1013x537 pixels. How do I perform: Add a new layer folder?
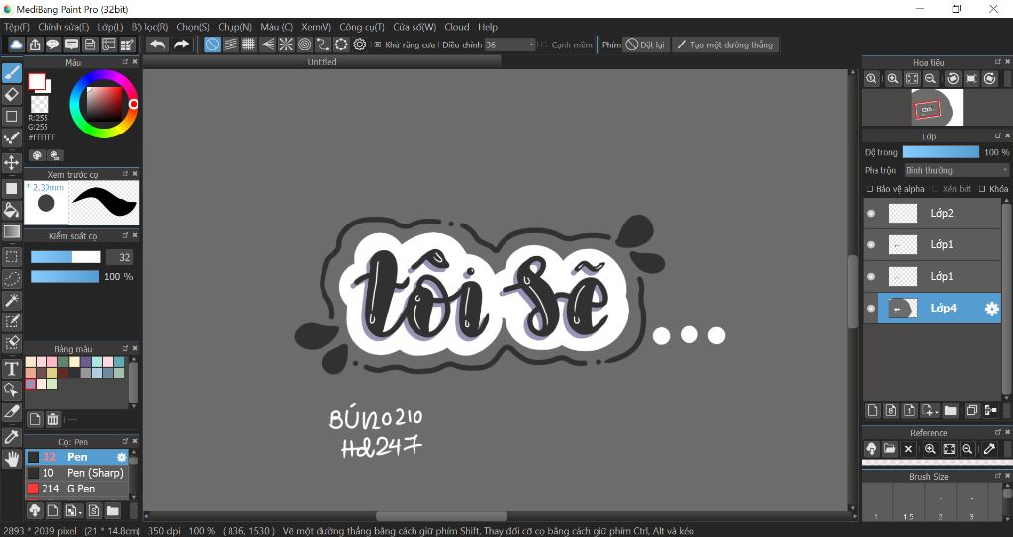pos(950,410)
